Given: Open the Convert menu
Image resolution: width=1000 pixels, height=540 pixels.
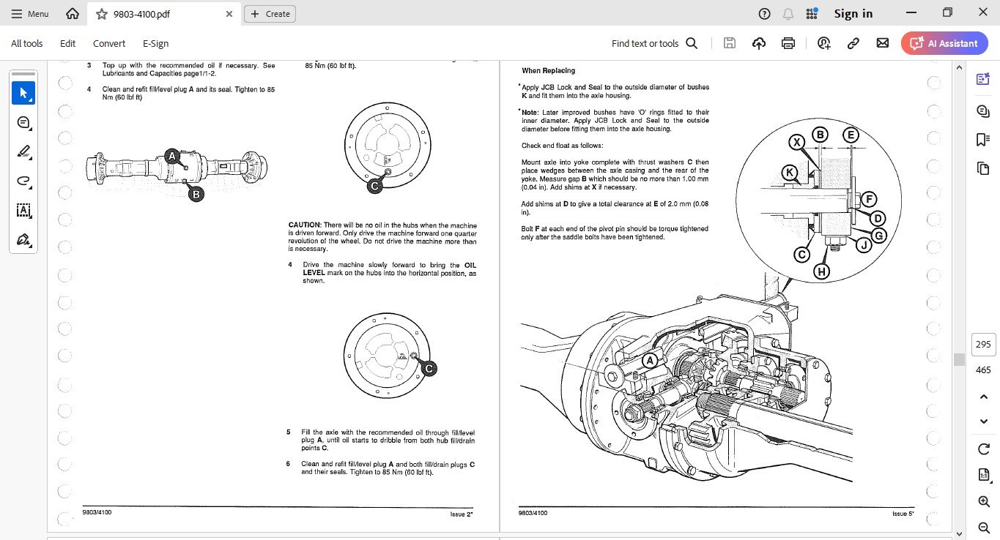Looking at the screenshot, I should click(x=109, y=43).
